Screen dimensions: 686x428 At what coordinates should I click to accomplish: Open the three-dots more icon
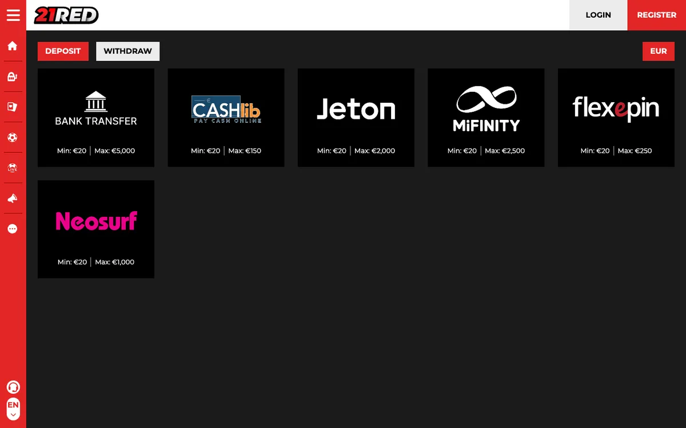pos(13,229)
